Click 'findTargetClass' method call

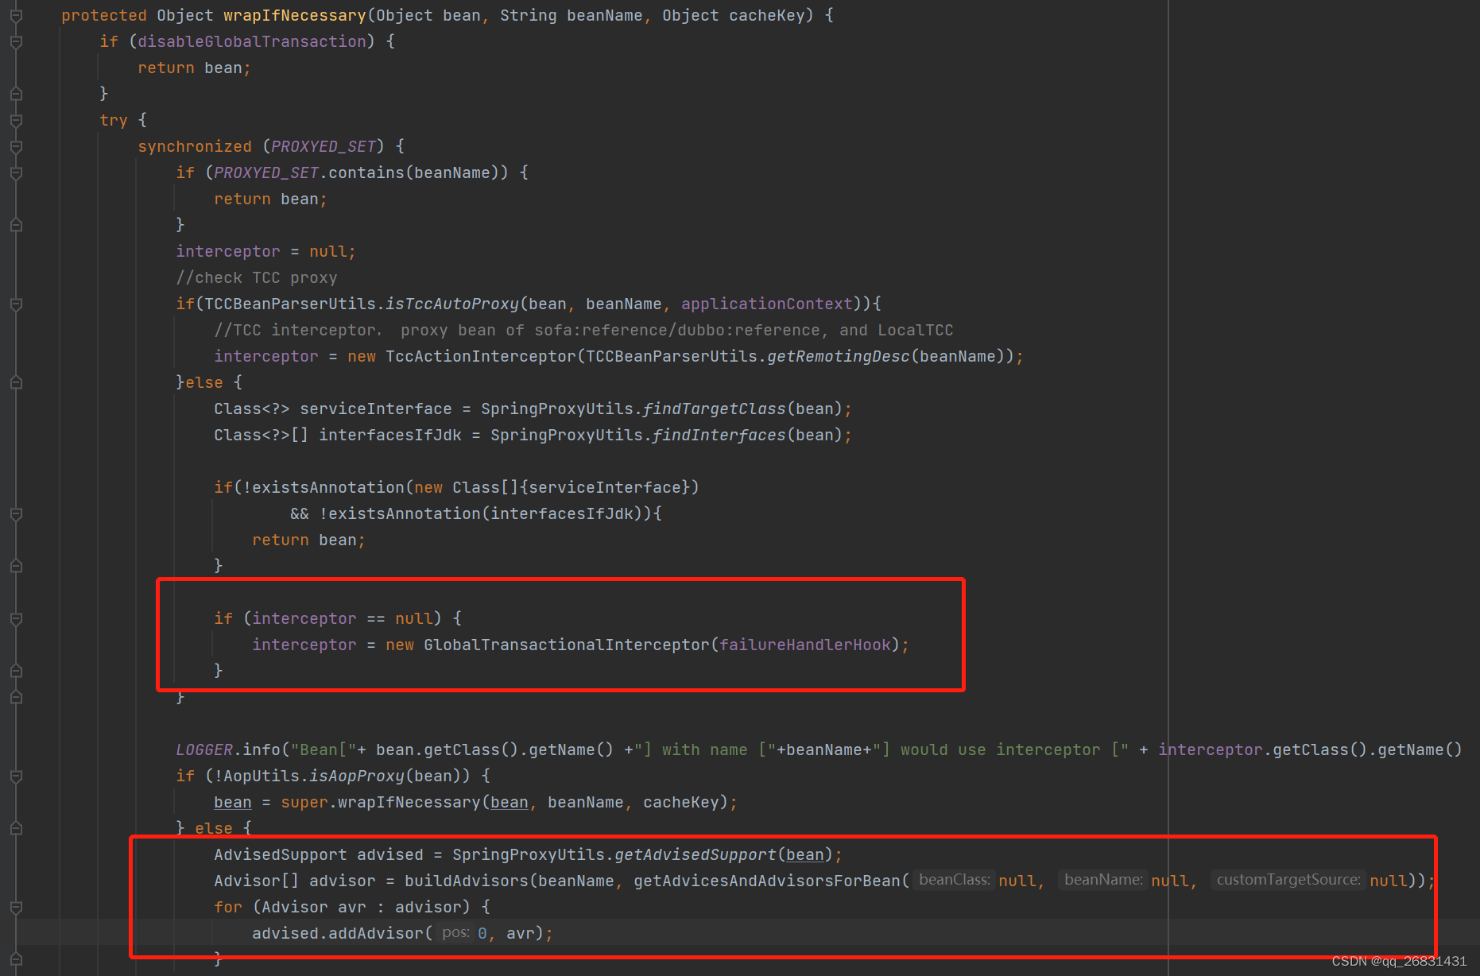[715, 409]
